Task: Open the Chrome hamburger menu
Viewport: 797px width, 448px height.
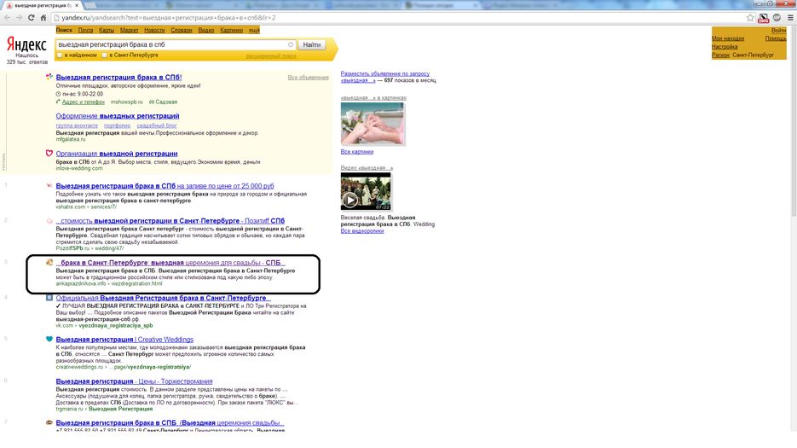Action: [x=790, y=17]
